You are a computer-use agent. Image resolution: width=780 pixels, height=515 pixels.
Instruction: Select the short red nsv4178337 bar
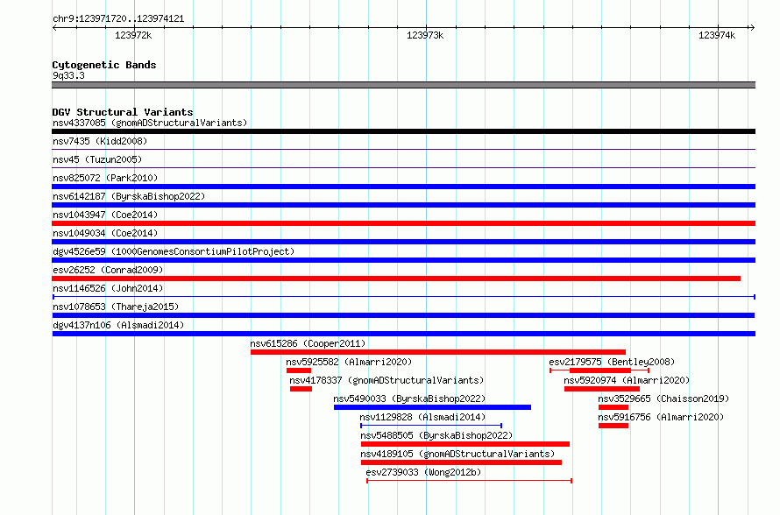pyautogui.click(x=301, y=389)
